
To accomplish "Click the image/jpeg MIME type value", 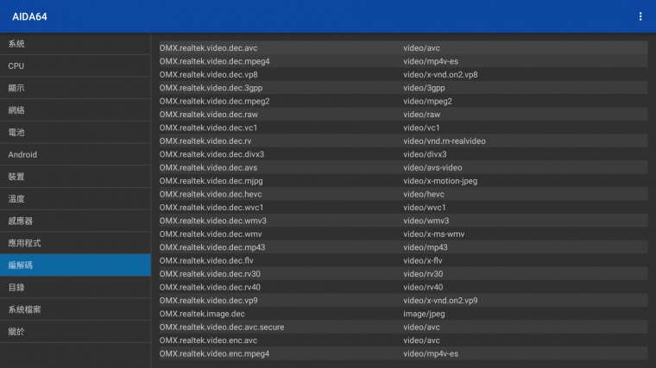I will coord(424,314).
